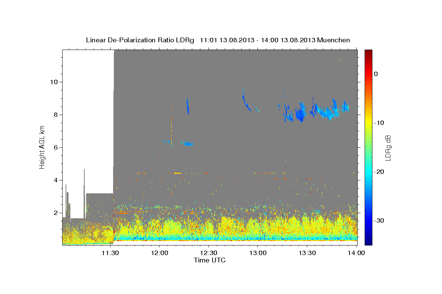
Task: Click the 13:30 time tick label
Action: click(x=307, y=253)
